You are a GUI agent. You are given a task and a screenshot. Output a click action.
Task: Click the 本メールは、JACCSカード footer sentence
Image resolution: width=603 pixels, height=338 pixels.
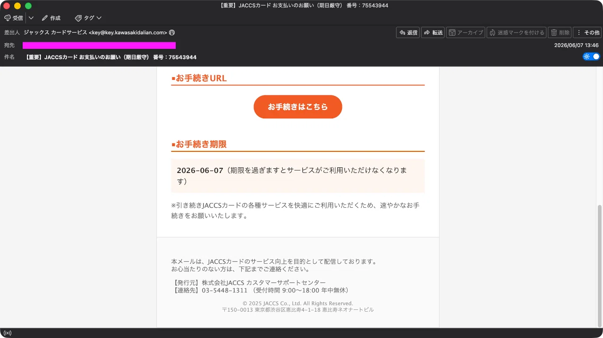coord(274,261)
